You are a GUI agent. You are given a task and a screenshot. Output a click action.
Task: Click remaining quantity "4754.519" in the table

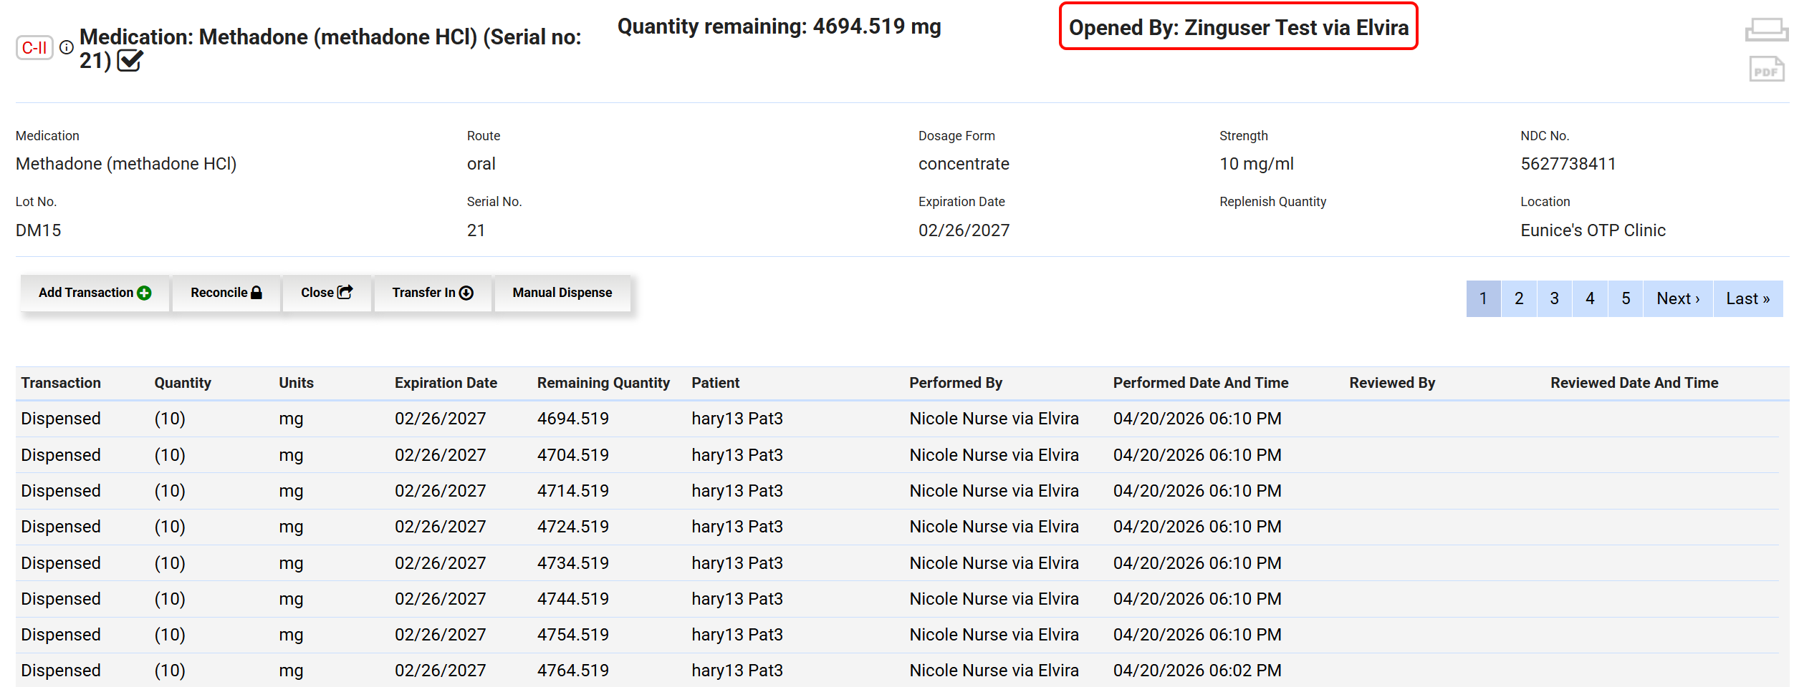coord(573,635)
